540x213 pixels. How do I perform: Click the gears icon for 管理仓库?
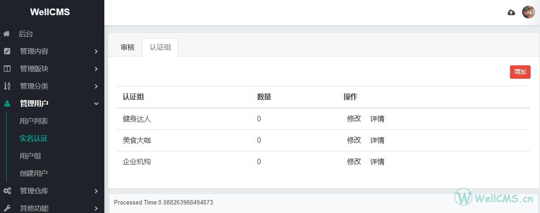point(7,191)
